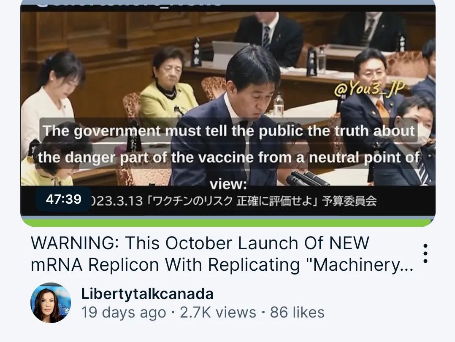Click the Japanese caption bar in thumbnail
The width and height of the screenshot is (455, 342).
(228, 201)
